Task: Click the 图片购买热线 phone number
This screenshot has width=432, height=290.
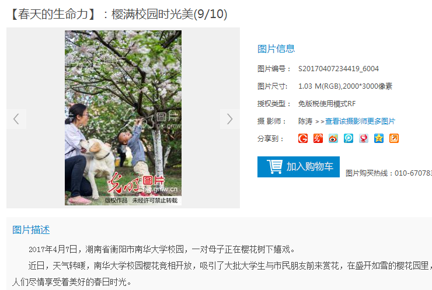Action: (413, 173)
